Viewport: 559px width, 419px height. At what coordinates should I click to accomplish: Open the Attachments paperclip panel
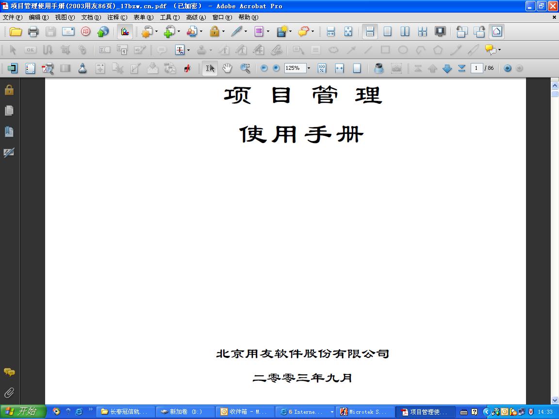pyautogui.click(x=9, y=393)
